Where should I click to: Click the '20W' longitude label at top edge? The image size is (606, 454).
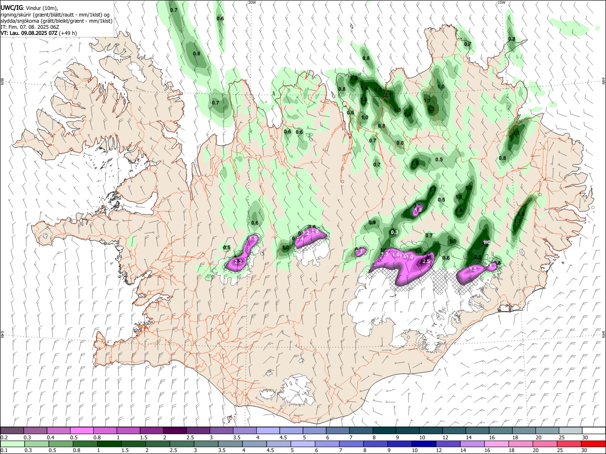point(252,2)
